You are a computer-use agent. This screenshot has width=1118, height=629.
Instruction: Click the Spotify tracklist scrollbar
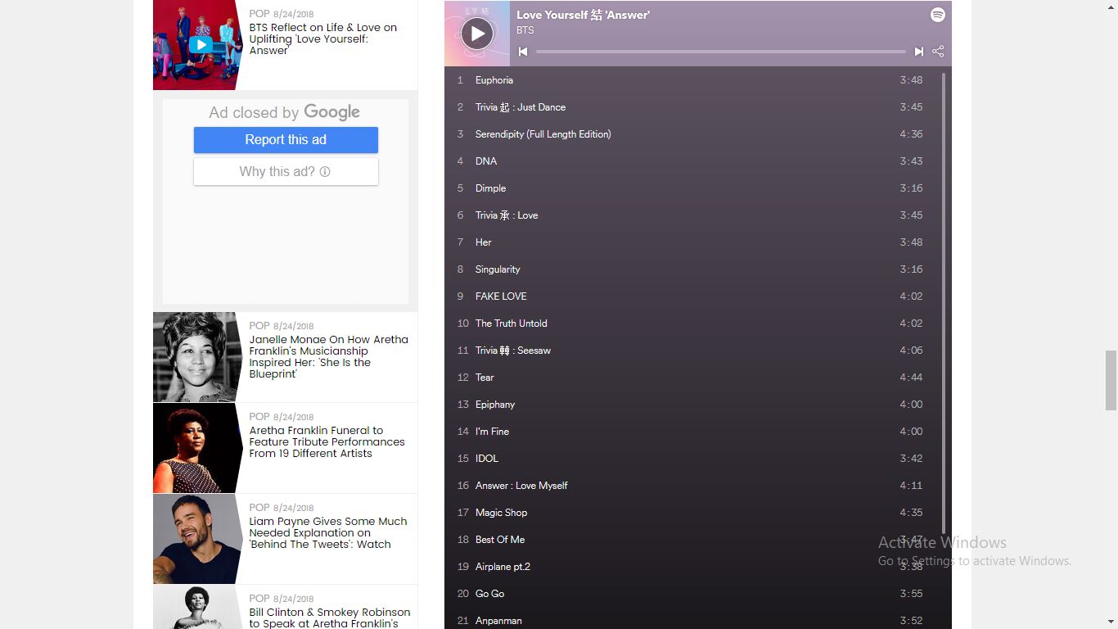click(x=944, y=303)
